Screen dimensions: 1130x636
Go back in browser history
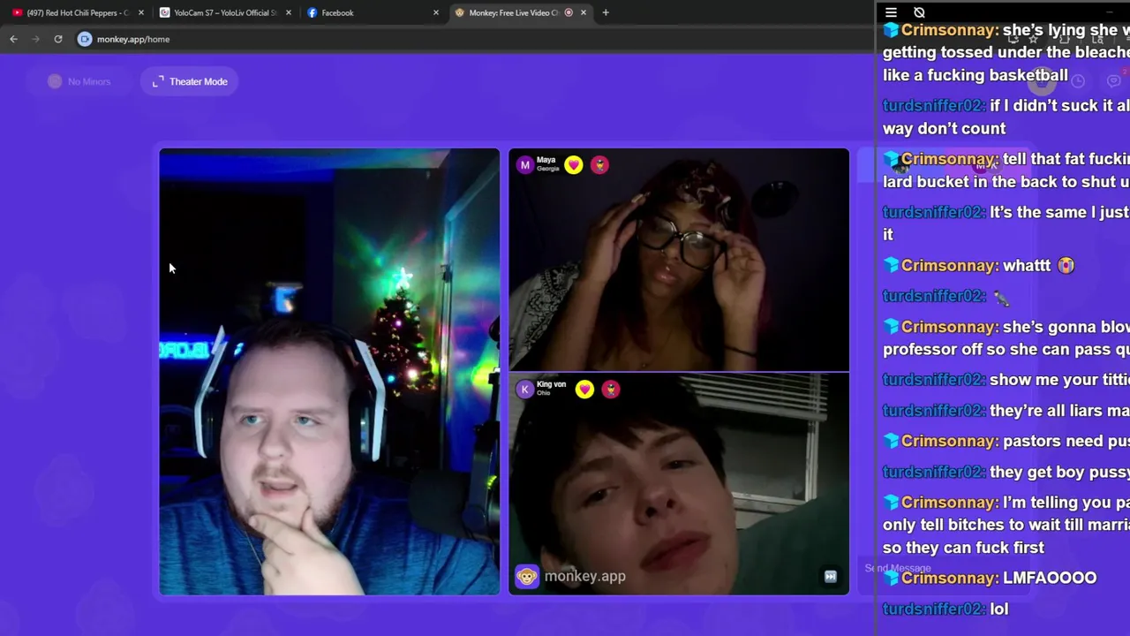[13, 39]
